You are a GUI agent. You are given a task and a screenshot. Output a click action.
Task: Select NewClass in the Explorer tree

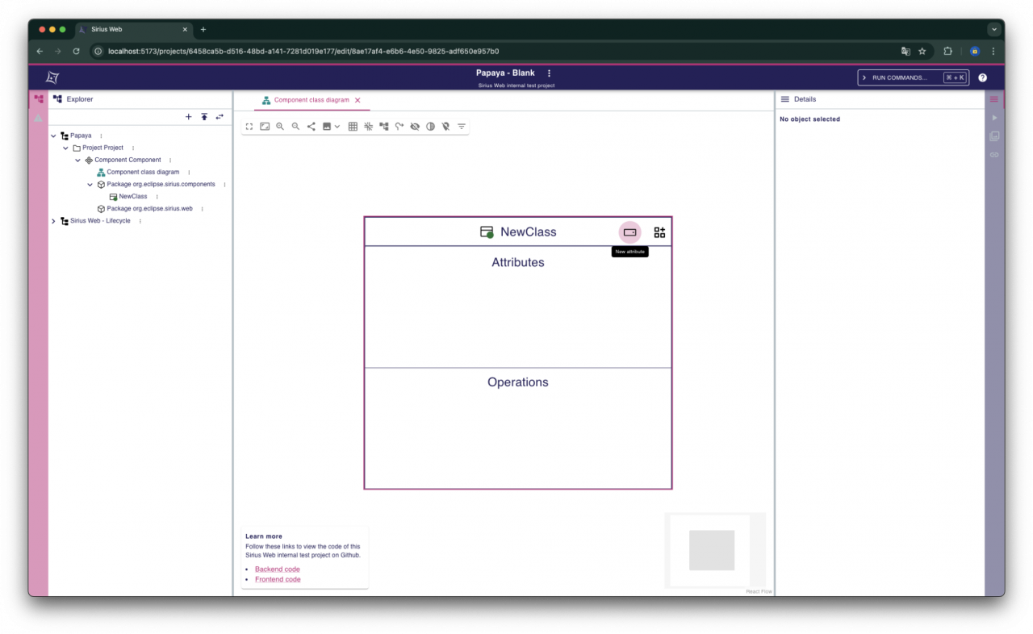[x=133, y=196]
